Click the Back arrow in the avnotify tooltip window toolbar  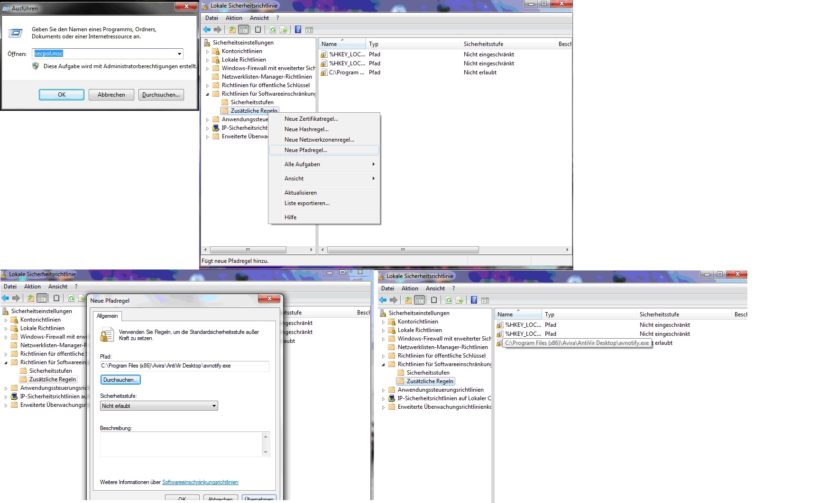383,300
